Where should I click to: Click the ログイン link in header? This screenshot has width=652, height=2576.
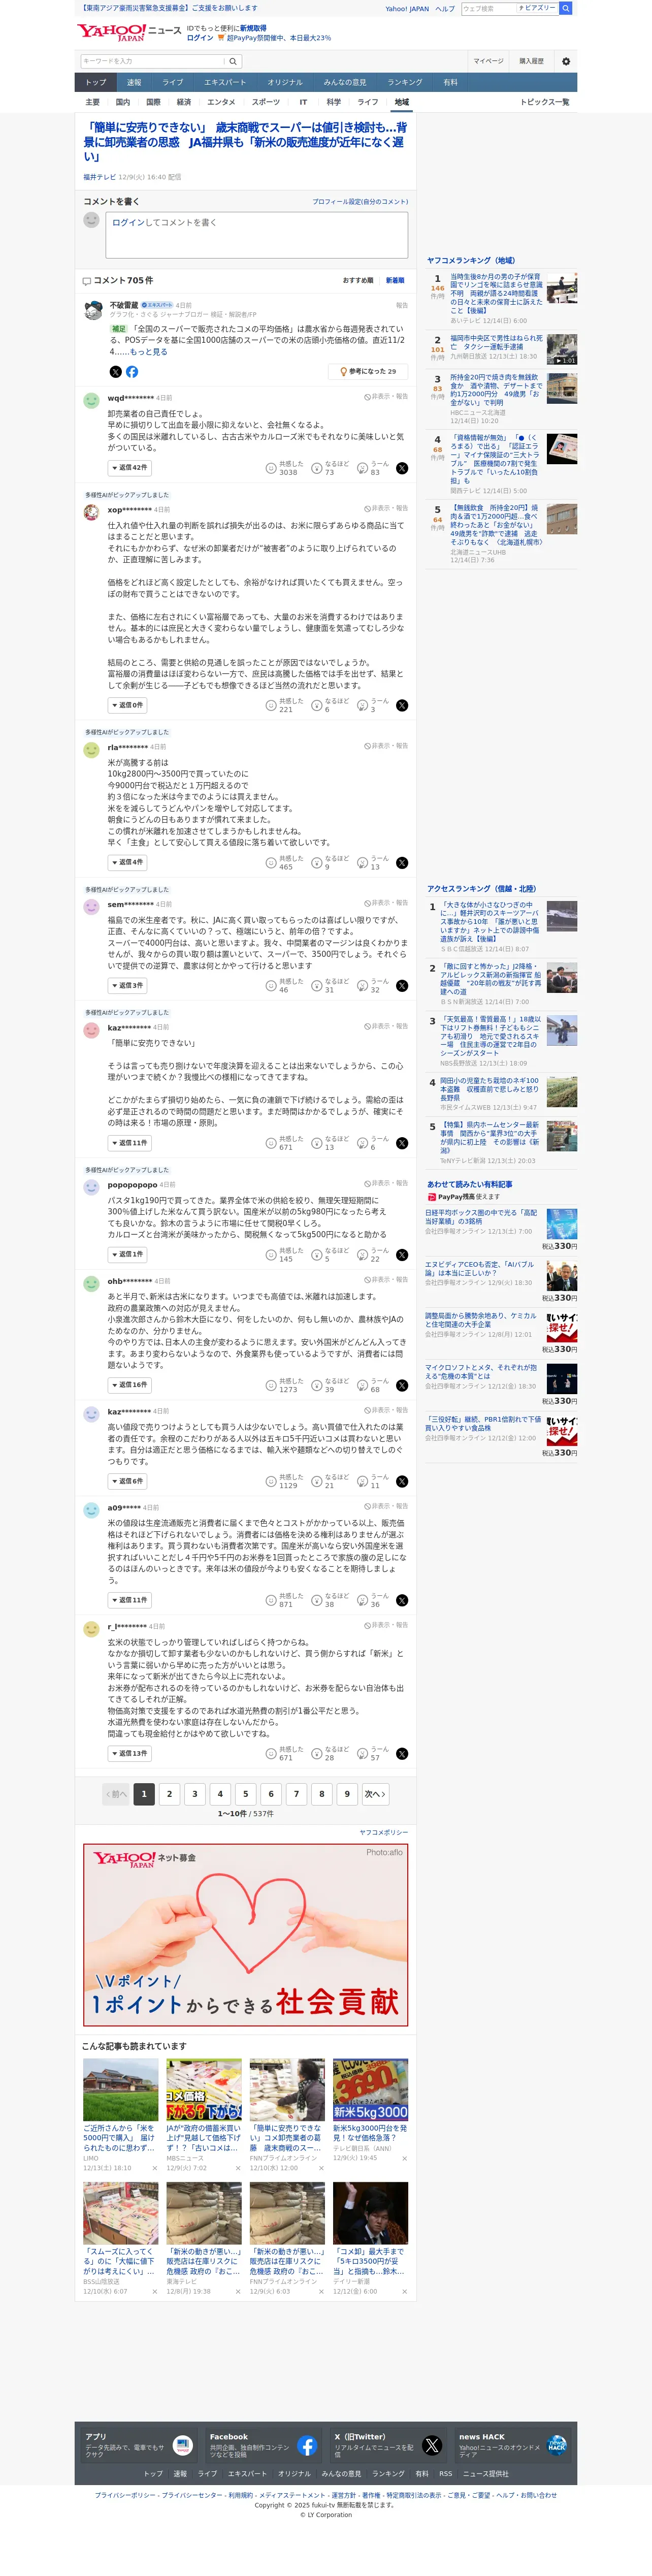click(200, 38)
